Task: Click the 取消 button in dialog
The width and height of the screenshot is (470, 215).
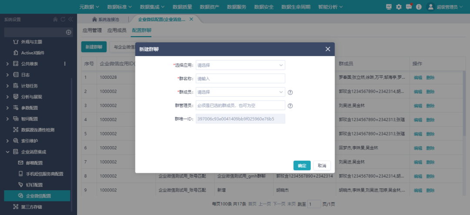Action: 322,165
